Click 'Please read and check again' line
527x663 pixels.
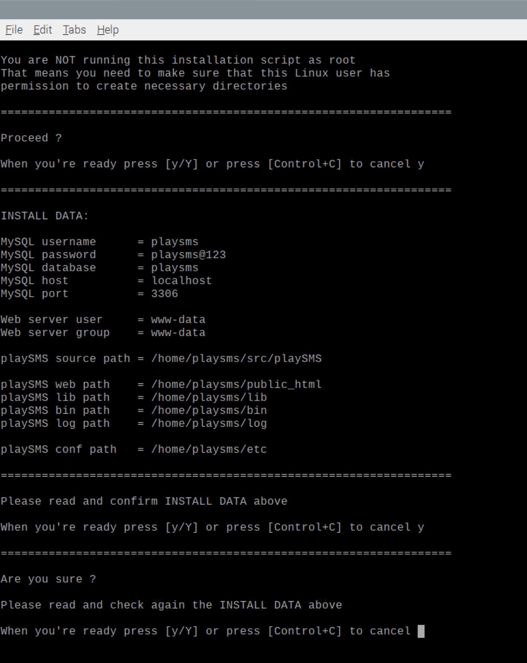point(171,605)
